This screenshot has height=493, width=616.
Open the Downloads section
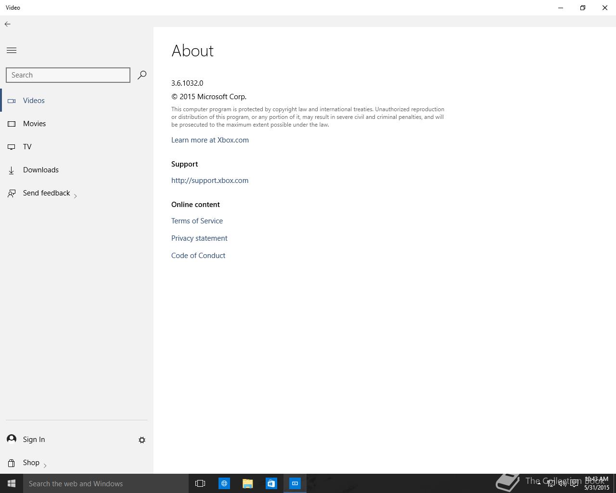[x=77, y=170]
